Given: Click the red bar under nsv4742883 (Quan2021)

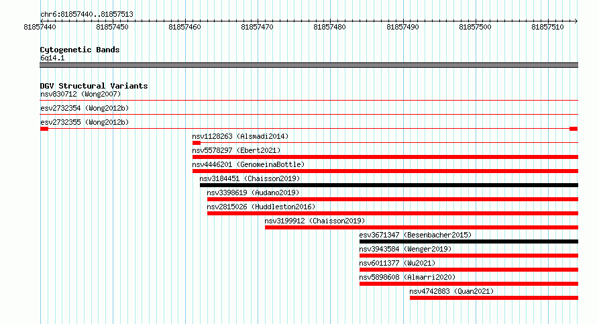Looking at the screenshot, I should click(x=494, y=298).
